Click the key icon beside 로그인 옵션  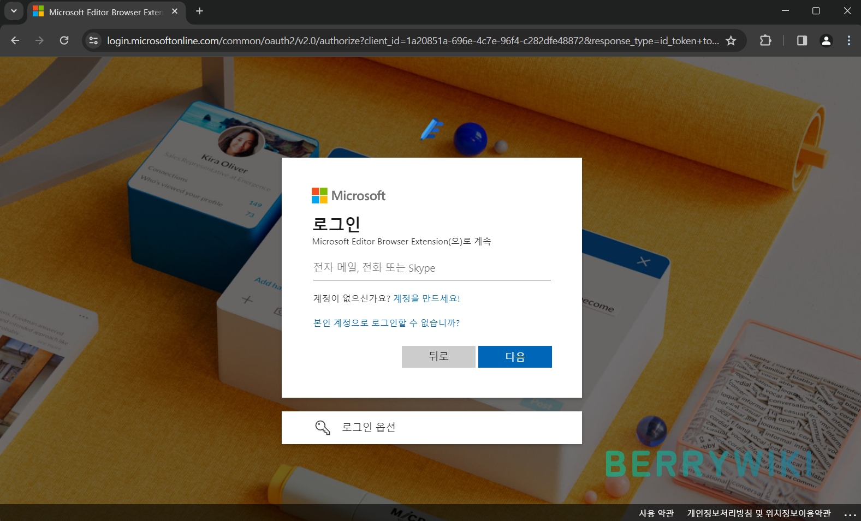tap(323, 428)
